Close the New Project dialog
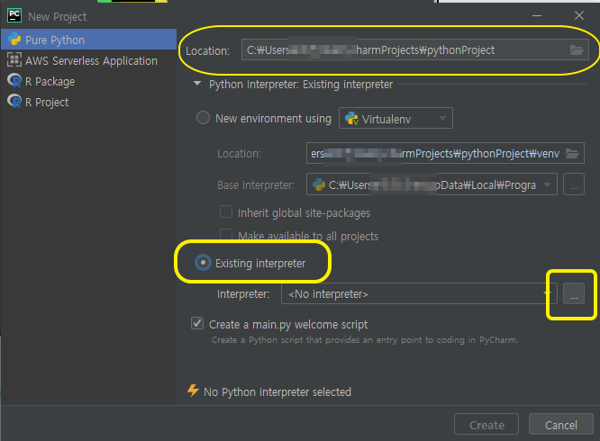 click(579, 15)
